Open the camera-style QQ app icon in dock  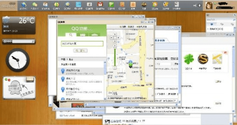tap(89, 5)
